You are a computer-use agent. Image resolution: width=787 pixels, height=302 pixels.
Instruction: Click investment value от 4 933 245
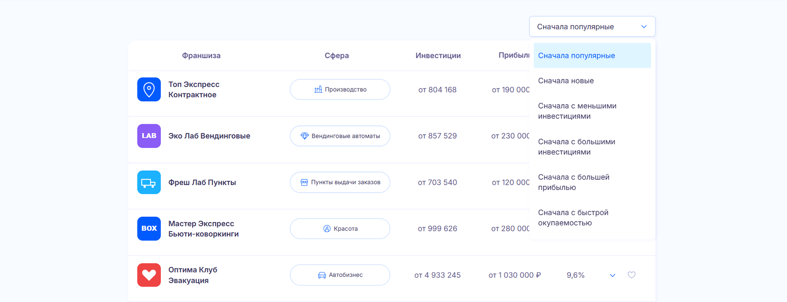(x=437, y=275)
